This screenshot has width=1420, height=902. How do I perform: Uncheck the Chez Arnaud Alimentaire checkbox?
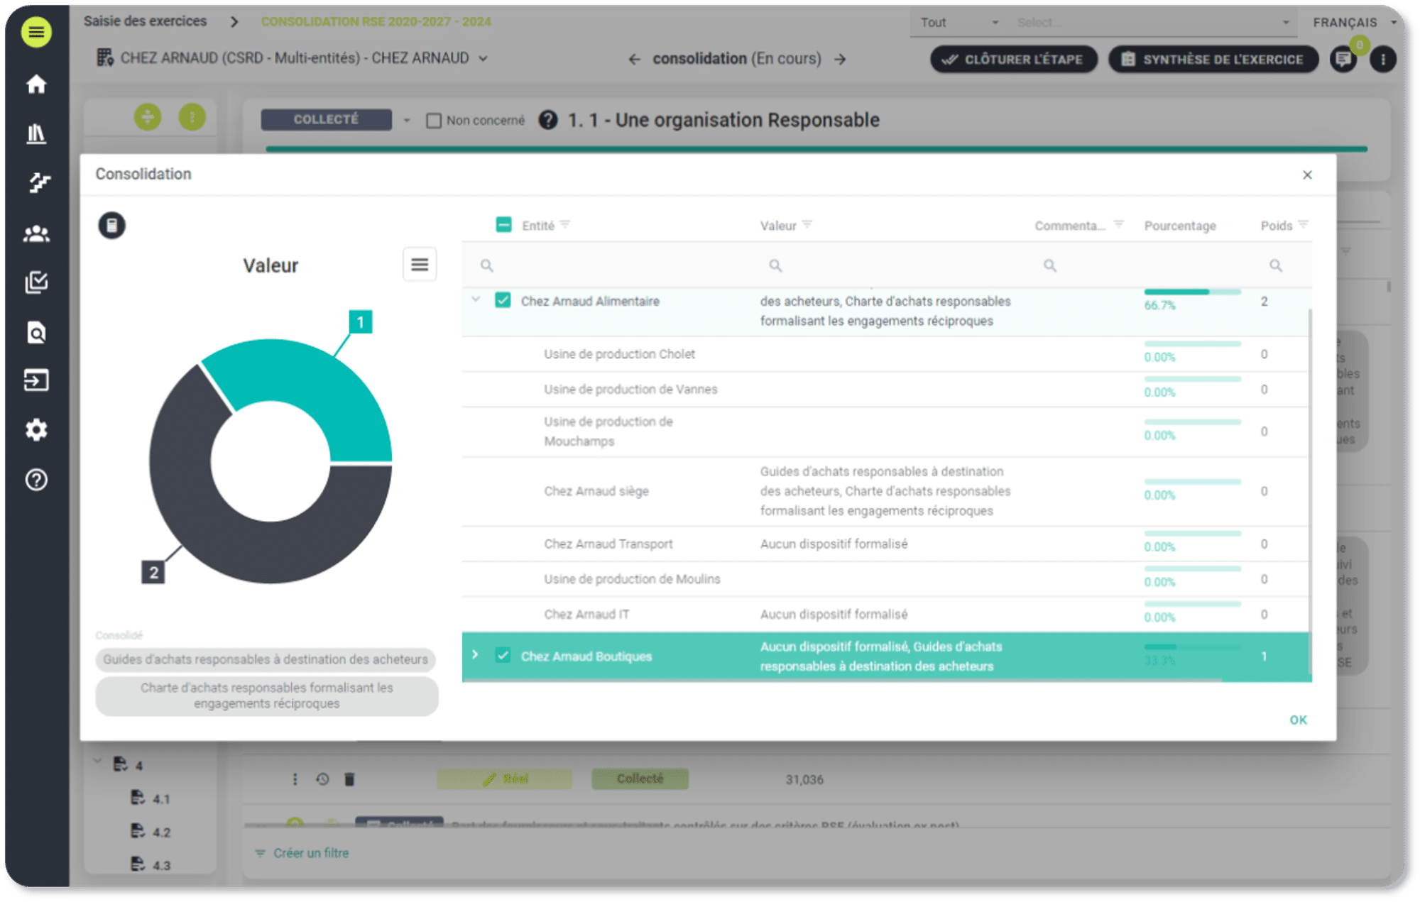[503, 300]
